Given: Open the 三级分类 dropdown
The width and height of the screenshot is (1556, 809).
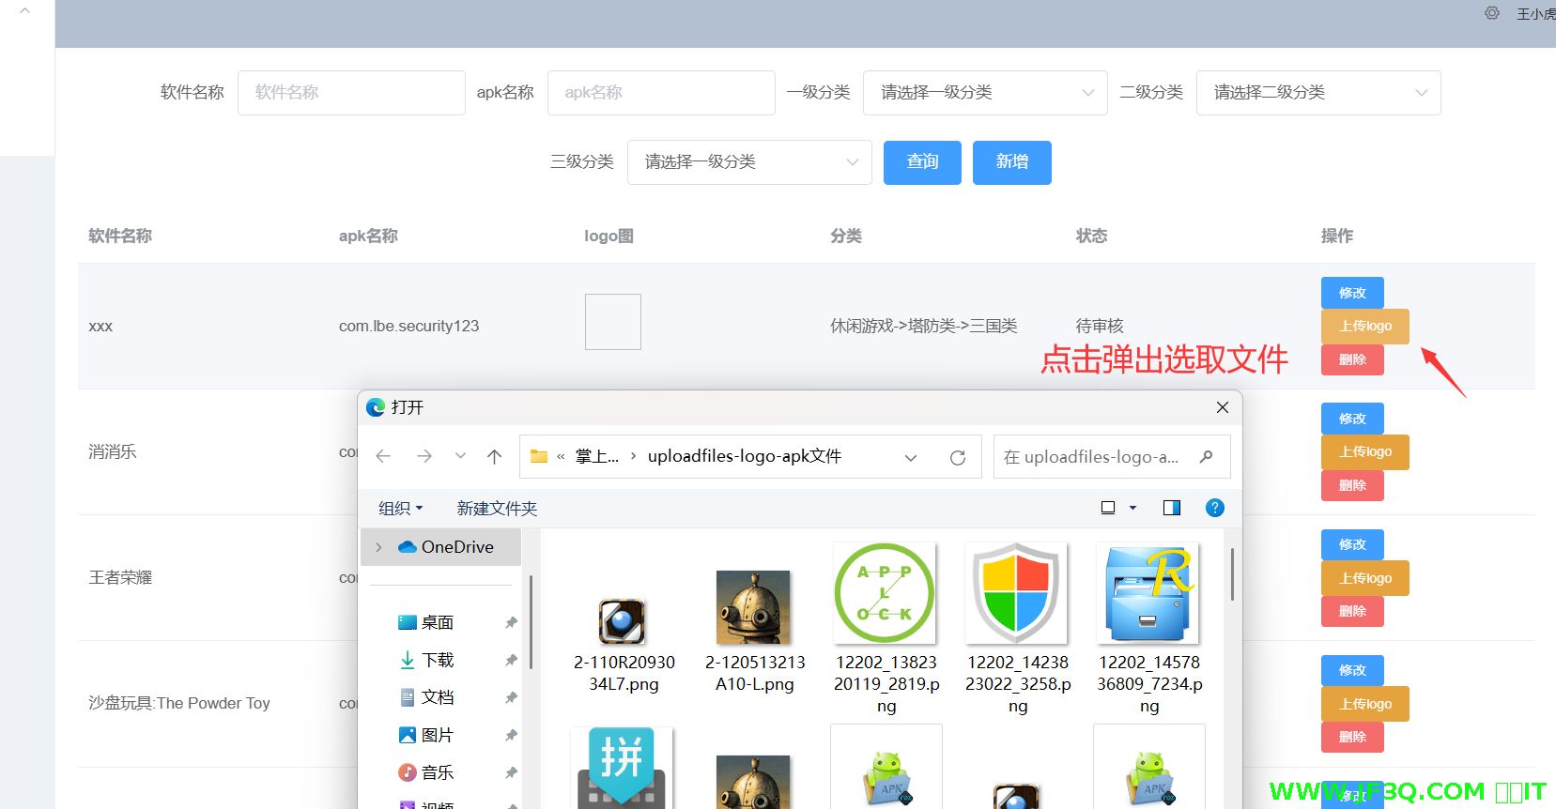Looking at the screenshot, I should [749, 162].
